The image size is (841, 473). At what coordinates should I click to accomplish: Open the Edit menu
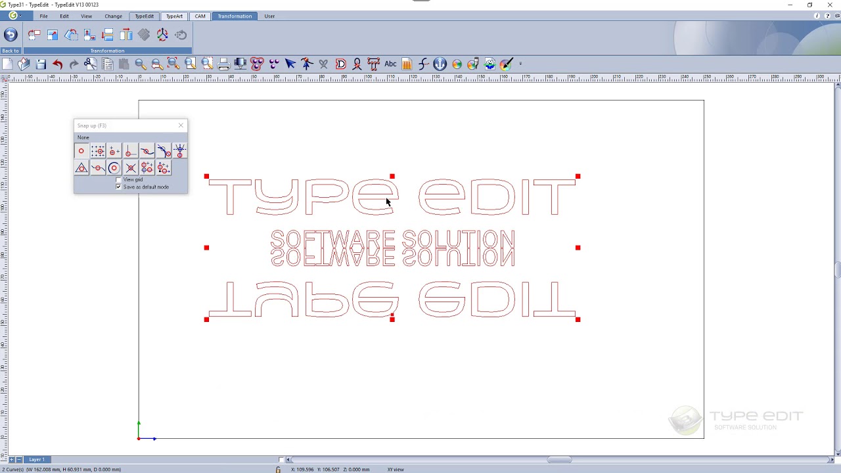(x=64, y=16)
